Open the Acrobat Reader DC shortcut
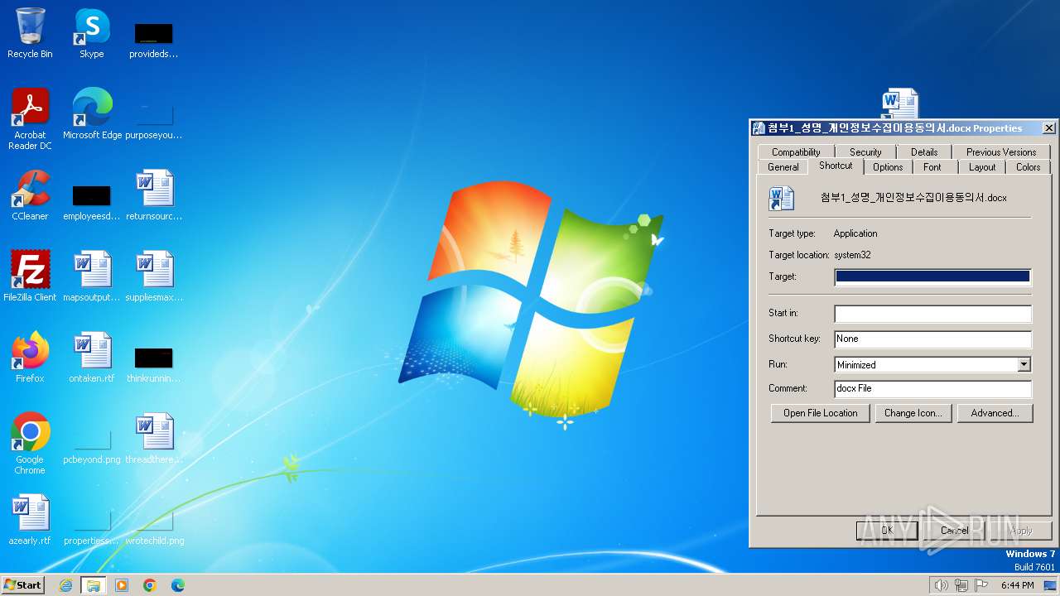Image resolution: width=1060 pixels, height=596 pixels. tap(30, 118)
